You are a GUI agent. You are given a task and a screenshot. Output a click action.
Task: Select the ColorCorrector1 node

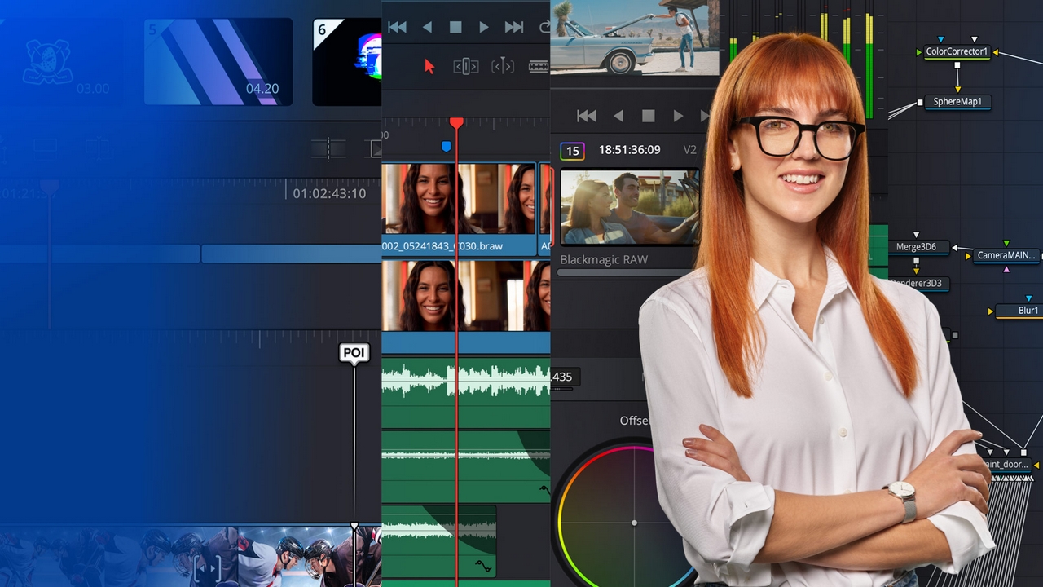click(x=955, y=51)
